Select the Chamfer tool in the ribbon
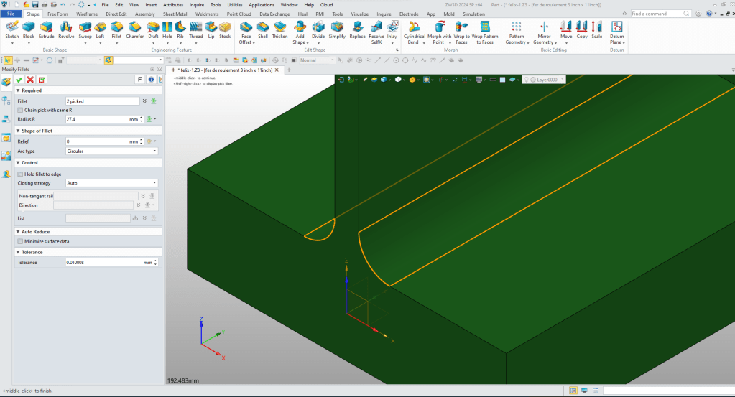The image size is (735, 397). [x=134, y=28]
